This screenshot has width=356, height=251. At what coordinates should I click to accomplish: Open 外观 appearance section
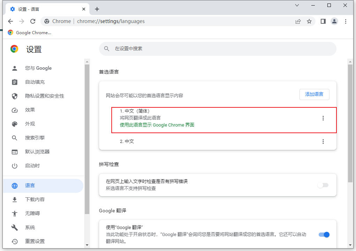click(43, 124)
